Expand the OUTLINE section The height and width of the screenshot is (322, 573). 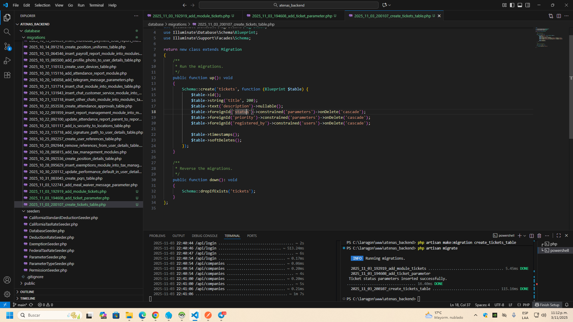(x=27, y=292)
